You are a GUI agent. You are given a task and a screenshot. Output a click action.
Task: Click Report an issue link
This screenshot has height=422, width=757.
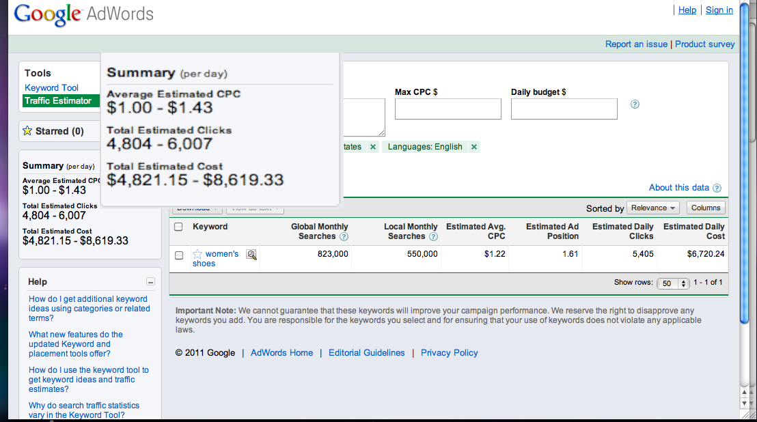(x=636, y=44)
